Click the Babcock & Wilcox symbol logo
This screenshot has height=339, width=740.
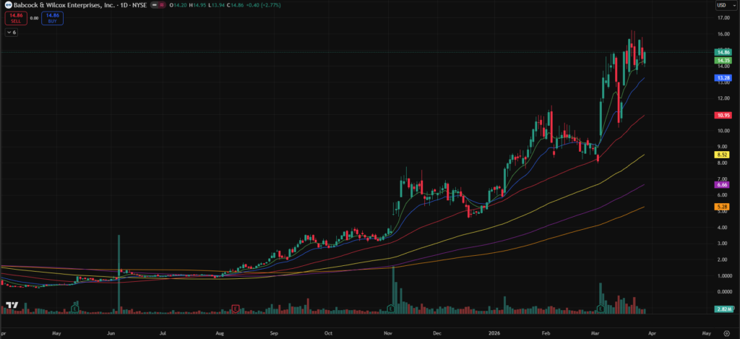click(6, 6)
